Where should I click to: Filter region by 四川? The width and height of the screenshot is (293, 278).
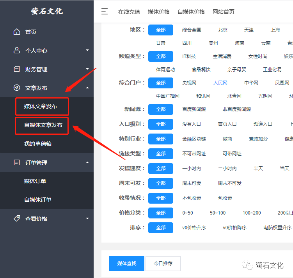[x=187, y=43]
